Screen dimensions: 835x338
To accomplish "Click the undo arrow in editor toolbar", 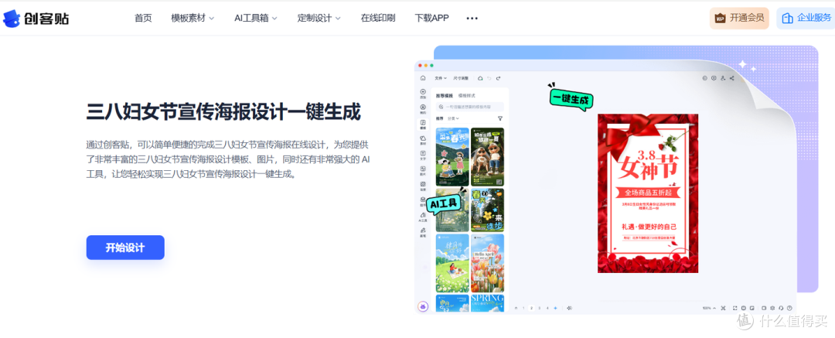I will click(x=489, y=78).
